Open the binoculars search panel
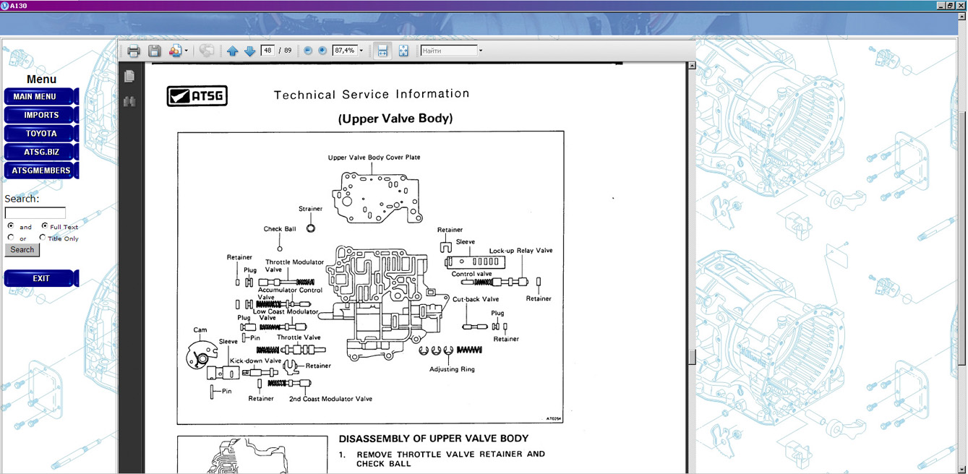The image size is (968, 474). tap(129, 102)
